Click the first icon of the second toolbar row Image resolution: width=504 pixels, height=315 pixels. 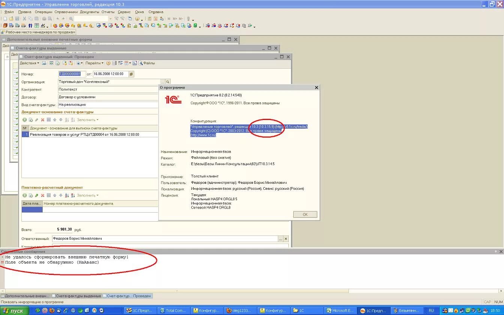point(5,25)
